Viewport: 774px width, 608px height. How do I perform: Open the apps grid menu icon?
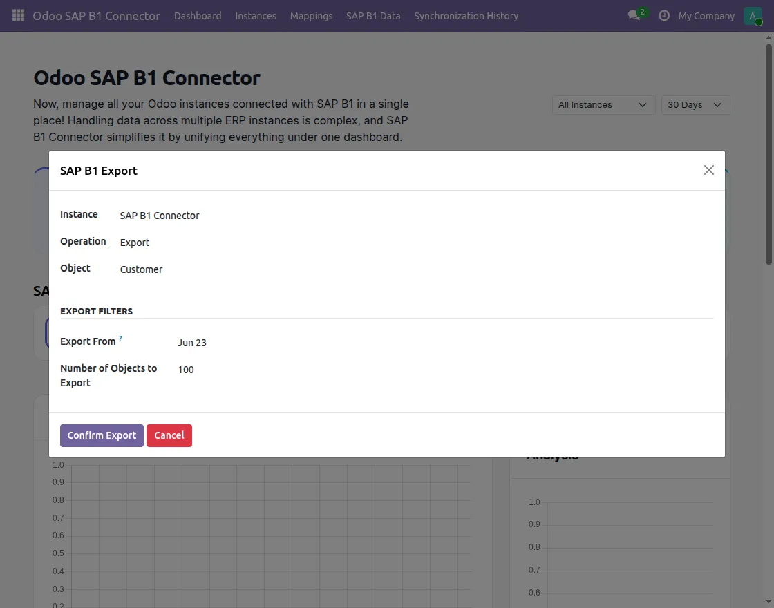18,16
